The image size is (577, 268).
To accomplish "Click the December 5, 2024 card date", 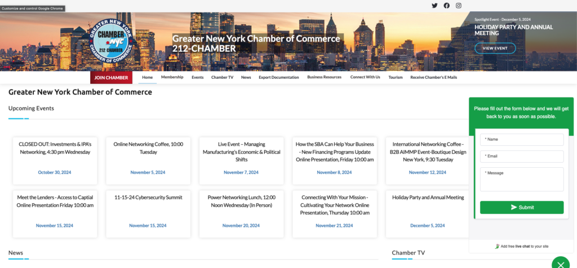I will [x=428, y=226].
